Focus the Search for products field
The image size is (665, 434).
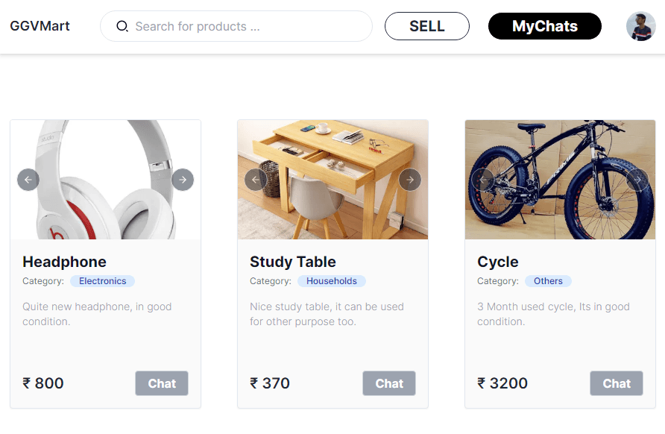point(236,26)
